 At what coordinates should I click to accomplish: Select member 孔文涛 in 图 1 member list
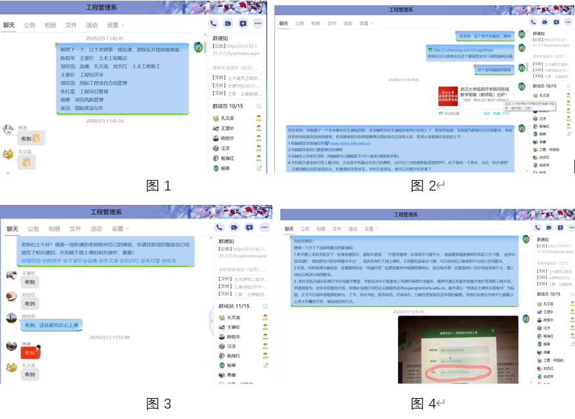pyautogui.click(x=227, y=118)
